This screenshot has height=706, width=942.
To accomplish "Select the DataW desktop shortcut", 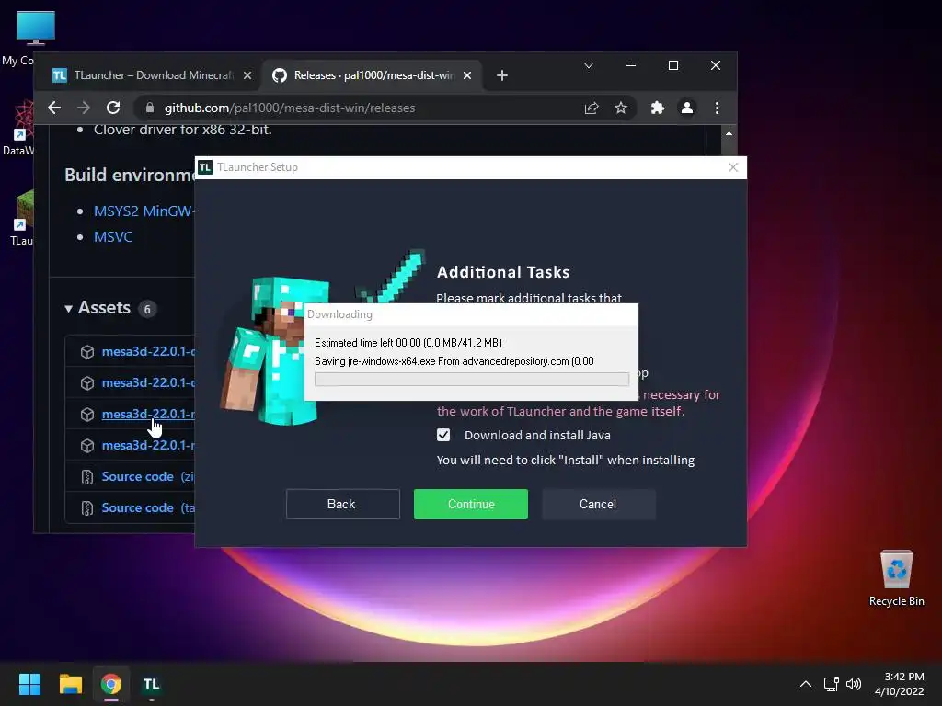I will pyautogui.click(x=19, y=127).
